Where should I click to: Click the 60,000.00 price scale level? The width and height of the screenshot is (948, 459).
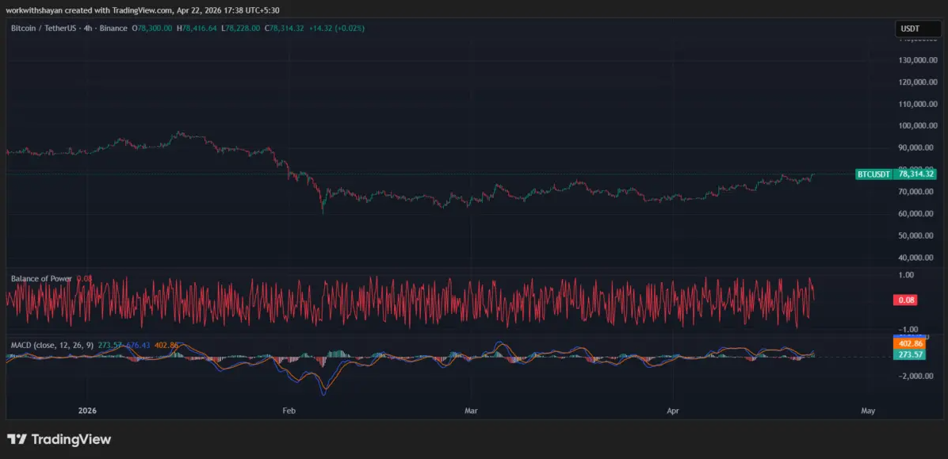[x=916, y=213]
